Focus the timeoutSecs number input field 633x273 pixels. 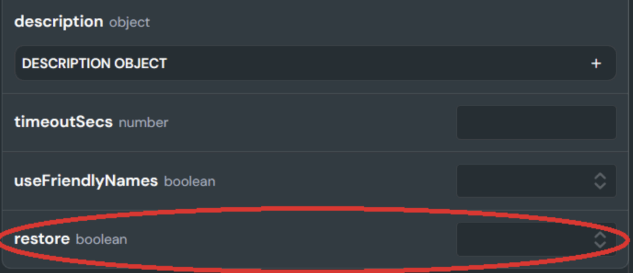point(536,122)
